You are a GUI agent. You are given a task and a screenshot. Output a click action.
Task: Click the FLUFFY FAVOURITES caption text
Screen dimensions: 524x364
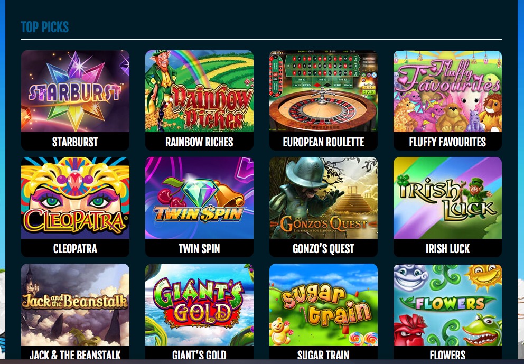(447, 142)
